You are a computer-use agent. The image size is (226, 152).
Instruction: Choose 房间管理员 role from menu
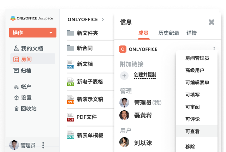[x=197, y=58]
